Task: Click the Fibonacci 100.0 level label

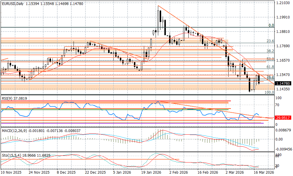Action: click(269, 92)
